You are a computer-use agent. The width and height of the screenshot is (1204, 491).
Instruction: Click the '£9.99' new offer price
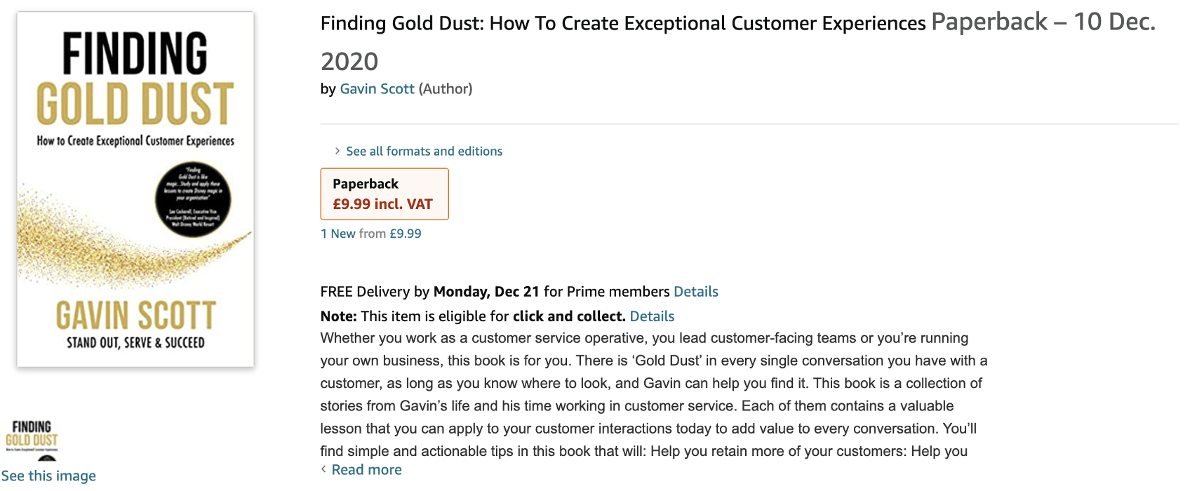[406, 234]
